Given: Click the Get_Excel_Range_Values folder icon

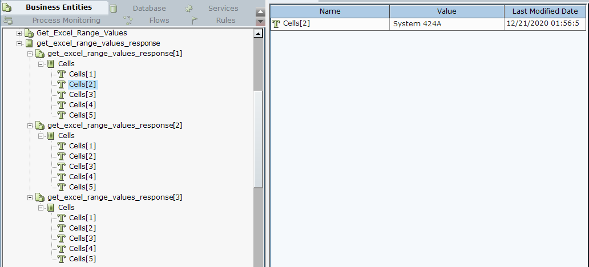Looking at the screenshot, I should pyautogui.click(x=29, y=33).
